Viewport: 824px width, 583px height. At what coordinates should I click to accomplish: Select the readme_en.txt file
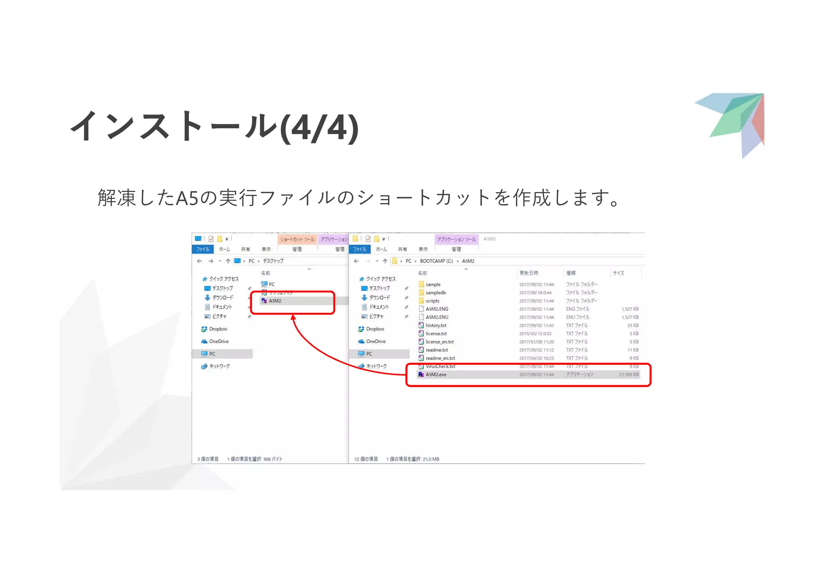pyautogui.click(x=437, y=358)
